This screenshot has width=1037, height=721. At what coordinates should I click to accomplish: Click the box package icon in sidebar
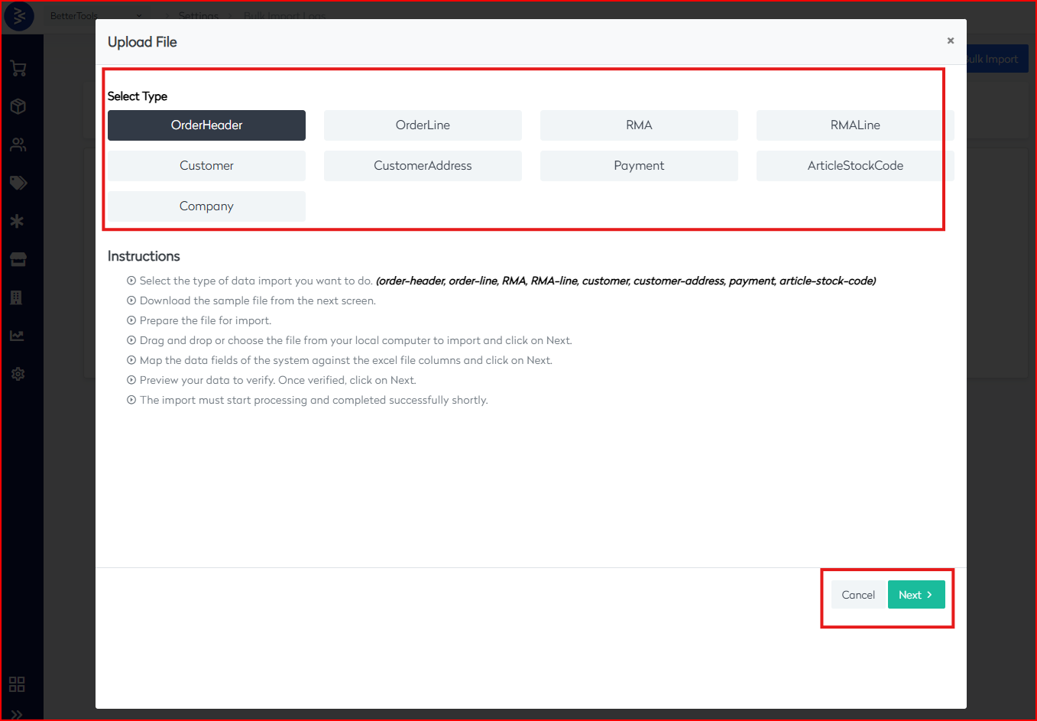(x=18, y=106)
